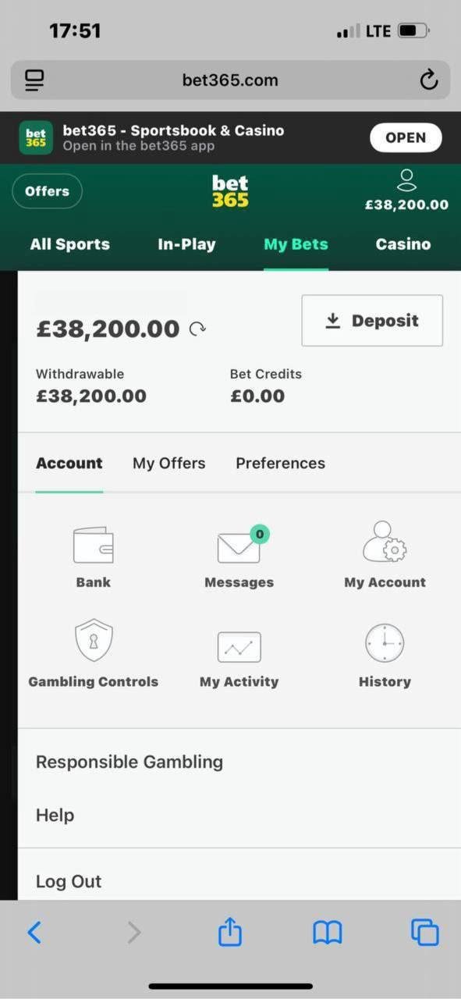Open the Bank wallet icon
Image resolution: width=461 pixels, height=999 pixels.
coord(93,546)
